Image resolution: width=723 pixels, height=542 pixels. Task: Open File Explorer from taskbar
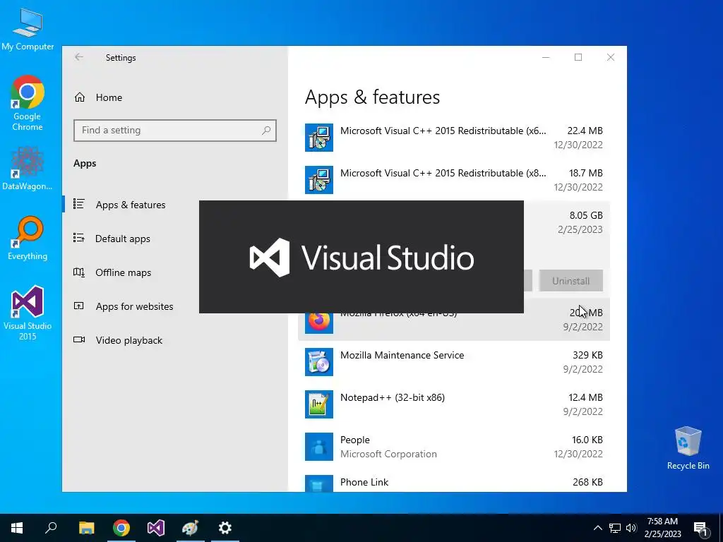click(x=86, y=528)
